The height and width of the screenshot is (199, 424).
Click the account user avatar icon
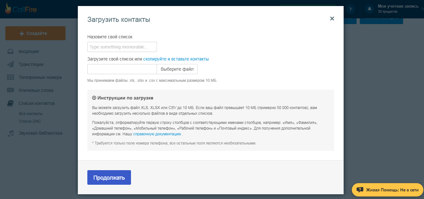pos(370,9)
